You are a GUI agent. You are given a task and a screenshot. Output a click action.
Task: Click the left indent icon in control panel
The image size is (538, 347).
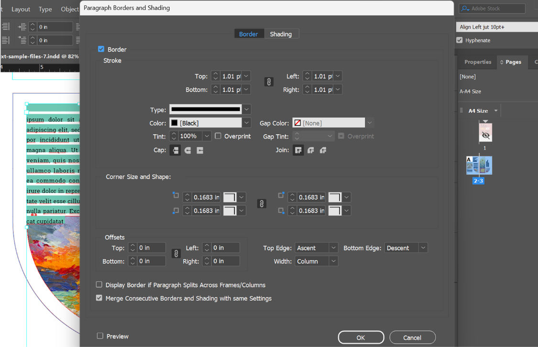(22, 27)
